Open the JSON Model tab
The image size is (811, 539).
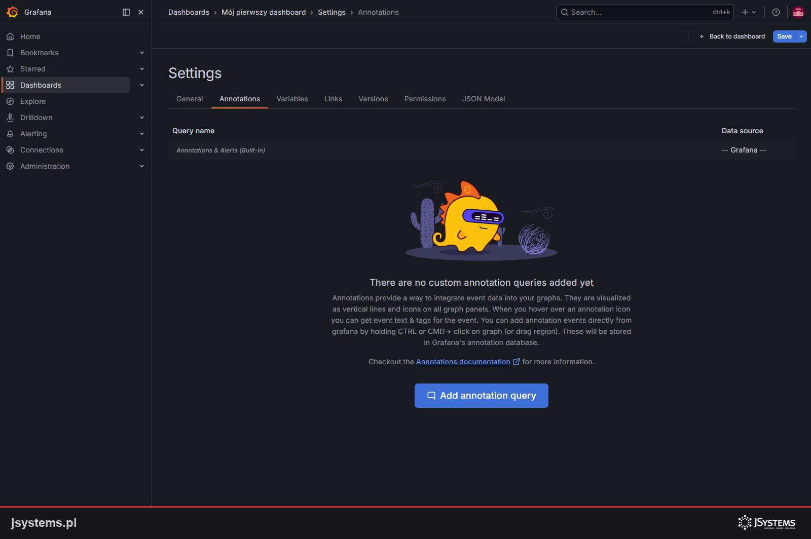click(484, 99)
